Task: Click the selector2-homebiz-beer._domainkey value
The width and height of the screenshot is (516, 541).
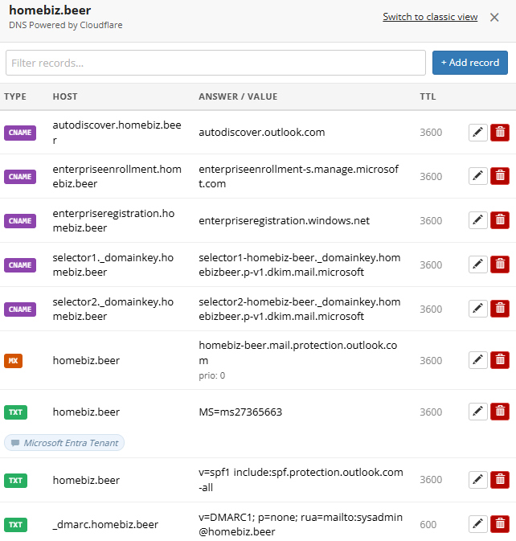Action: coord(299,309)
